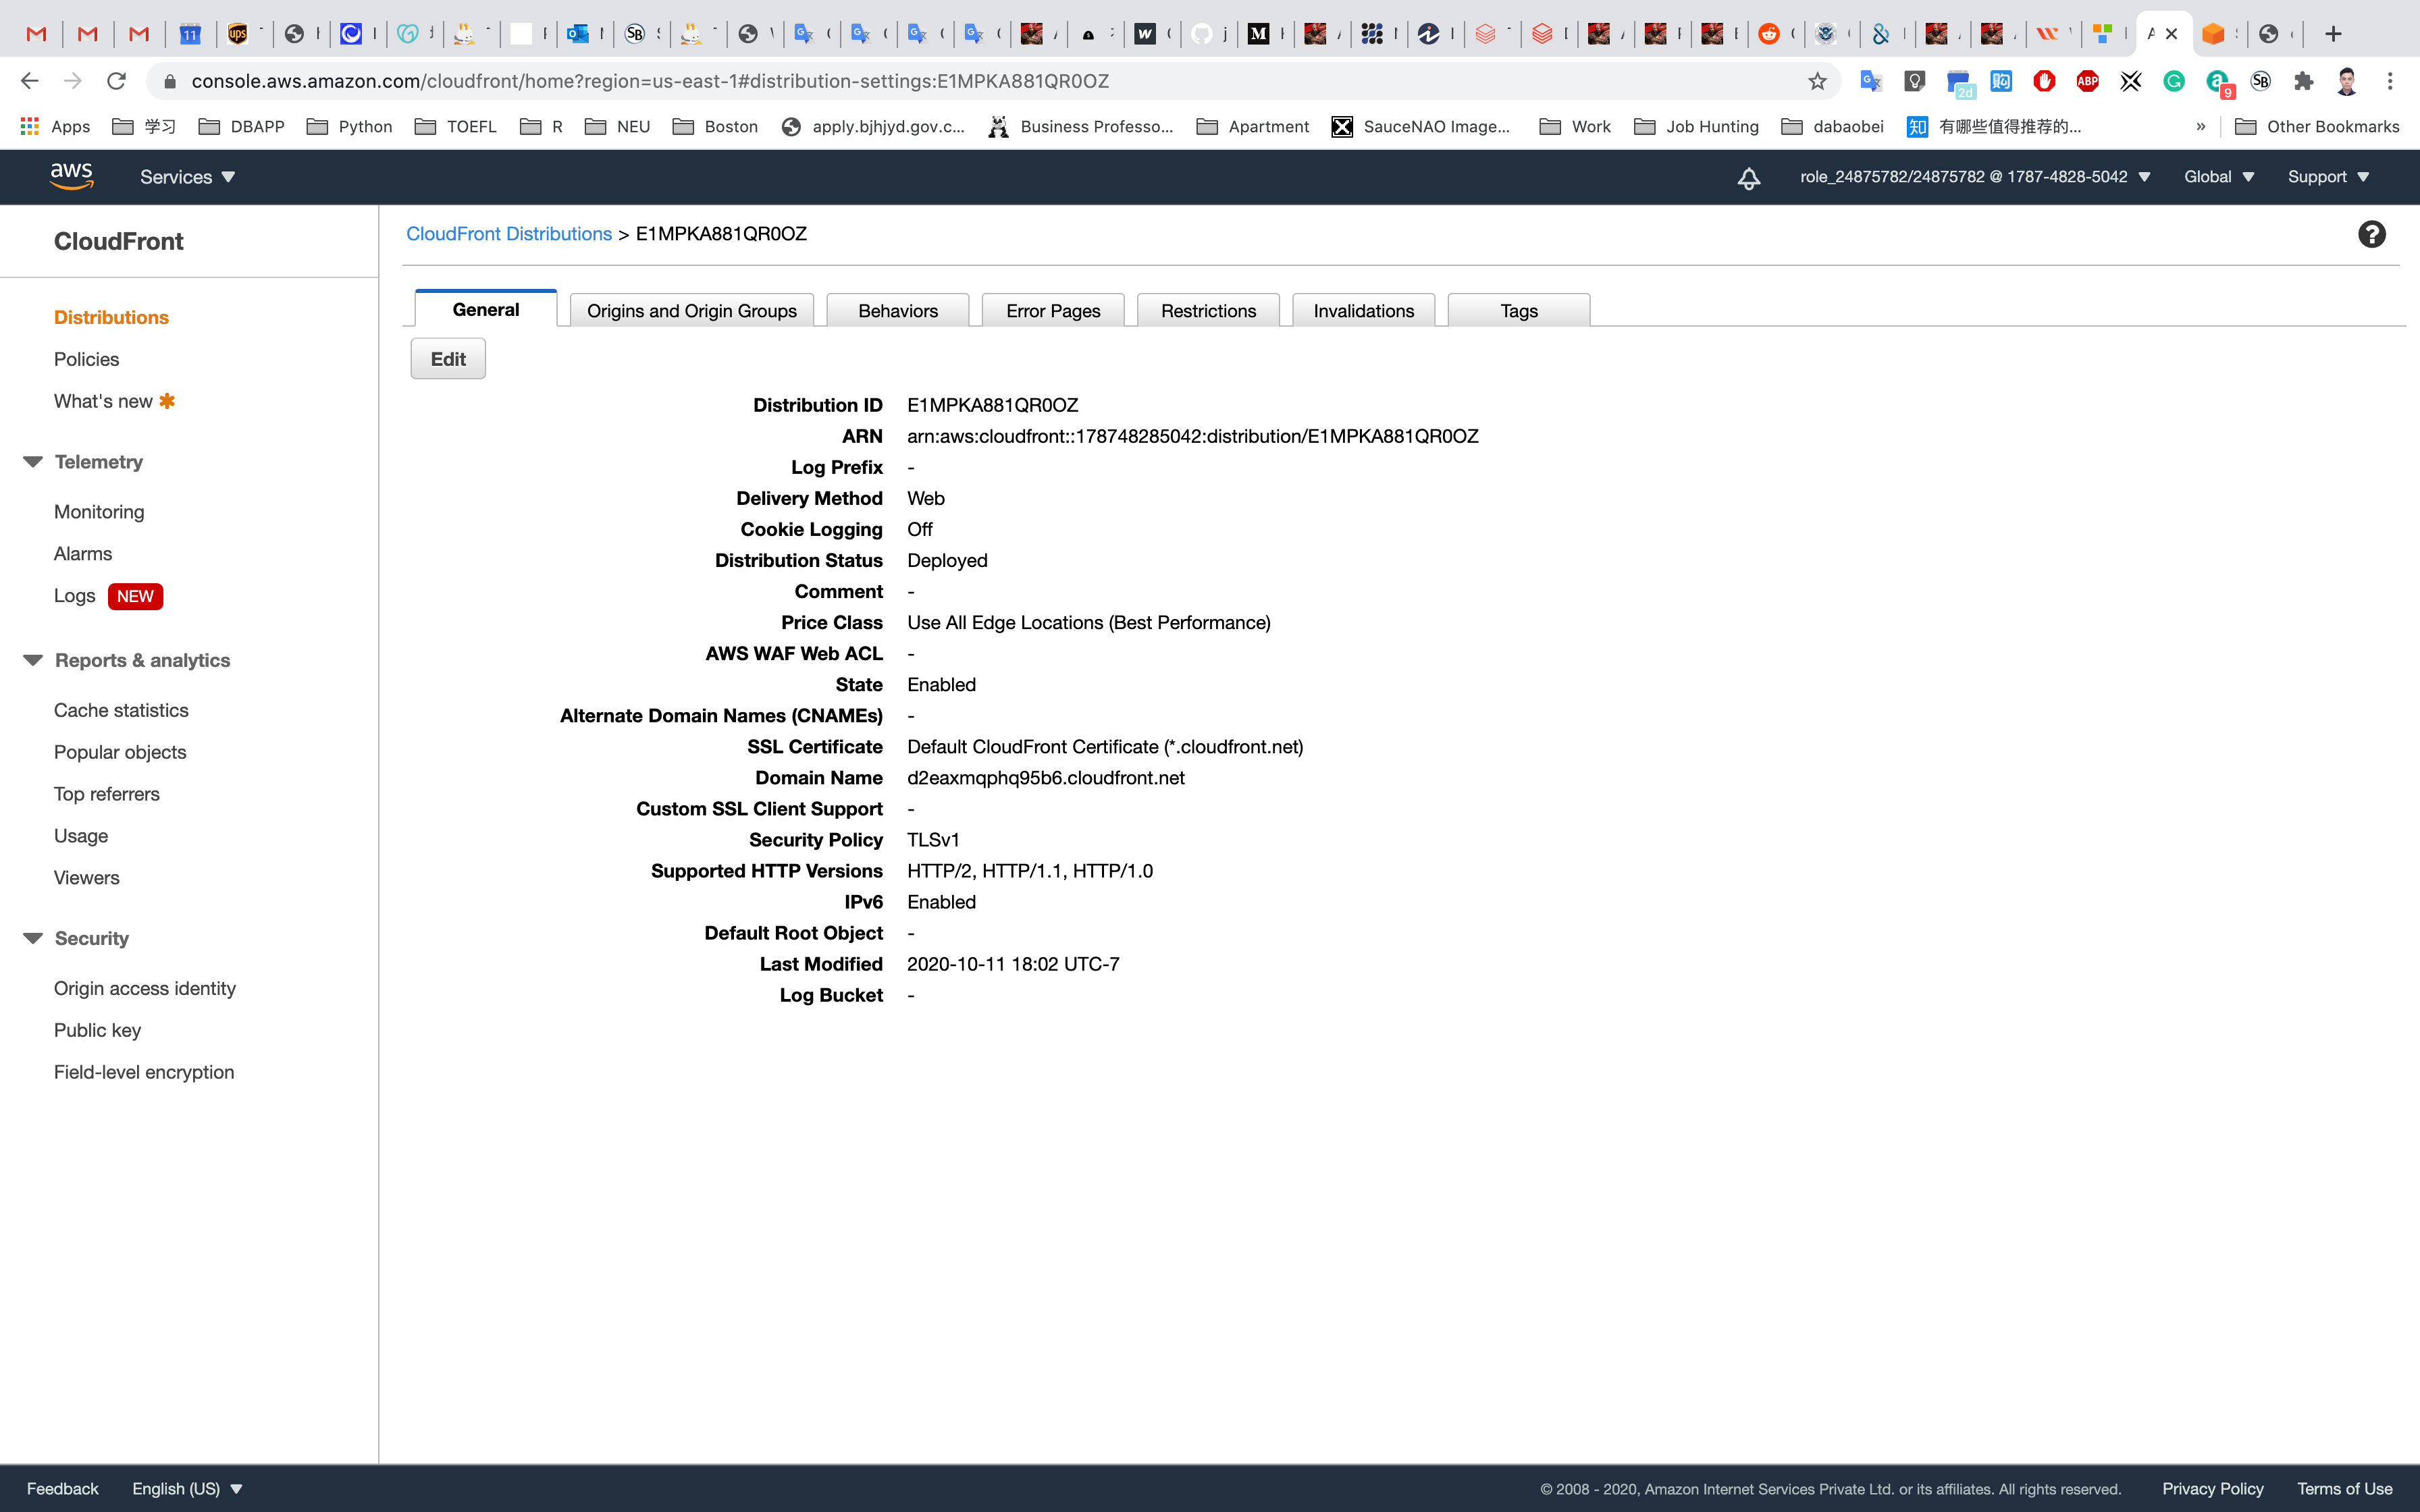The width and height of the screenshot is (2420, 1512).
Task: Go to CloudFront Distributions breadcrumb link
Action: click(508, 234)
